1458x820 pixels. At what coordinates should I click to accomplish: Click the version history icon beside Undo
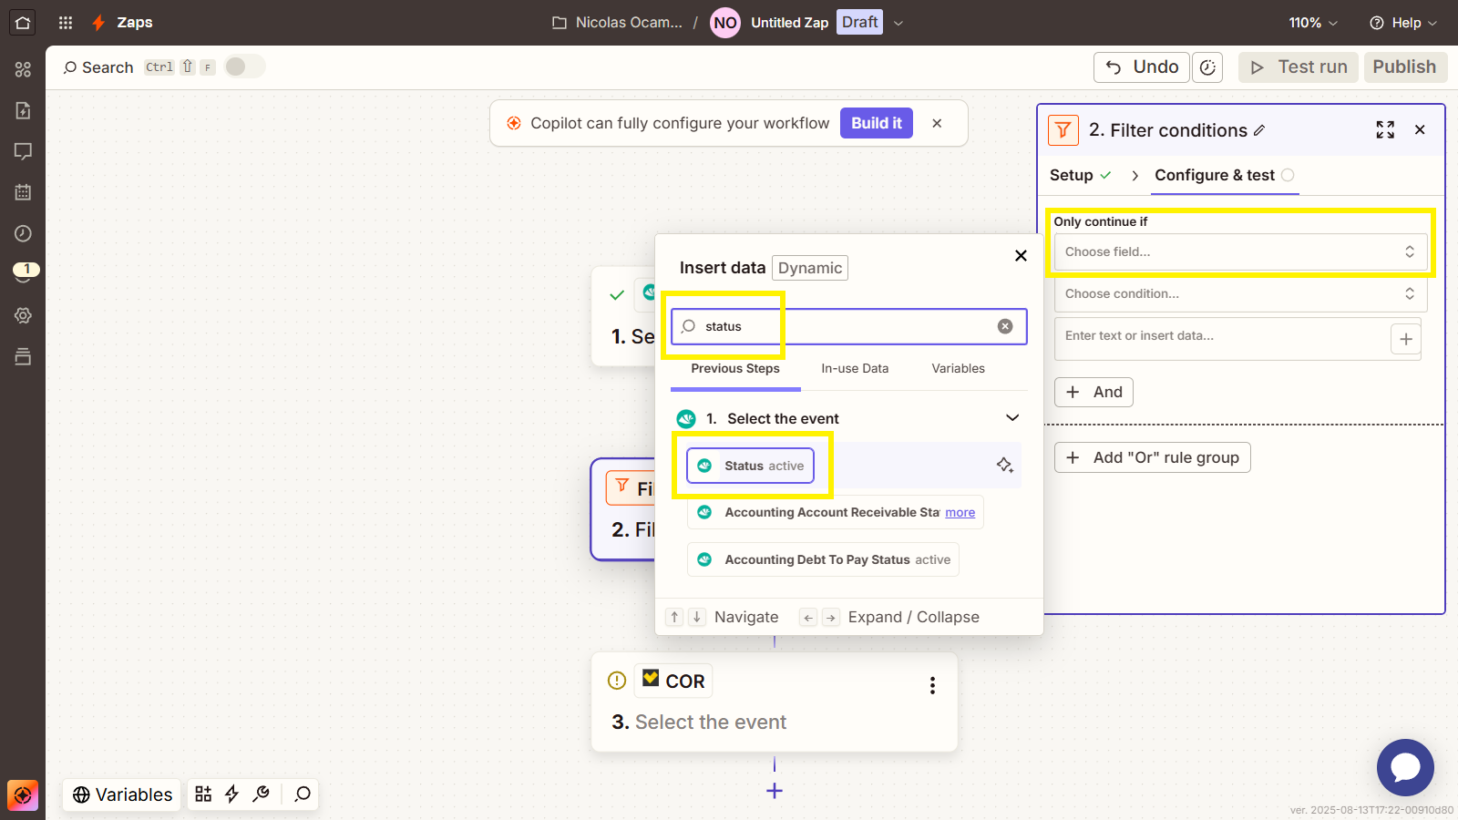point(1207,67)
